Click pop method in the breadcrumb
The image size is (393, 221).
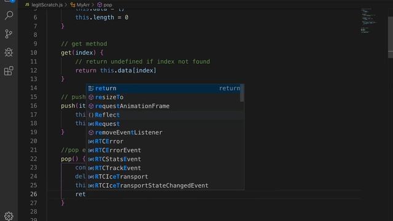[108, 5]
